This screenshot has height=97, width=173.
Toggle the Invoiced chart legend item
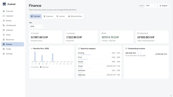[x=34, y=67]
